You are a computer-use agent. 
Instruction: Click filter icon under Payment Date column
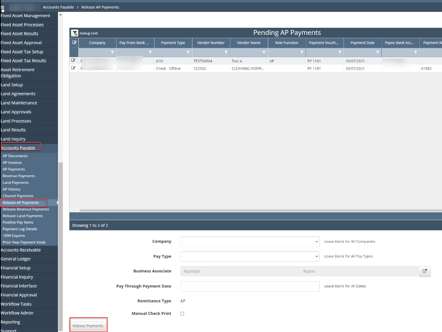pos(377,53)
